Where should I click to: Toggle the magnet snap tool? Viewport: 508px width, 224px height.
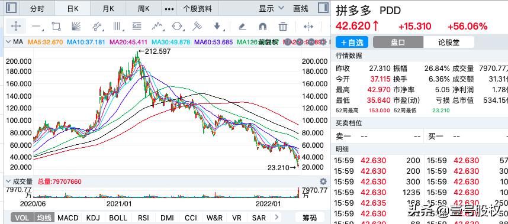(x=263, y=27)
